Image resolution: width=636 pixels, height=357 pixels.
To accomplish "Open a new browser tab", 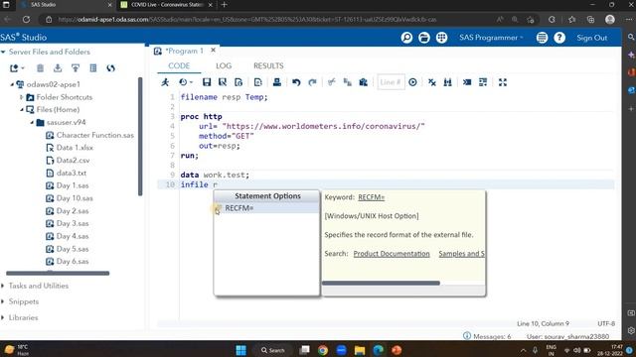I will 224,5.
